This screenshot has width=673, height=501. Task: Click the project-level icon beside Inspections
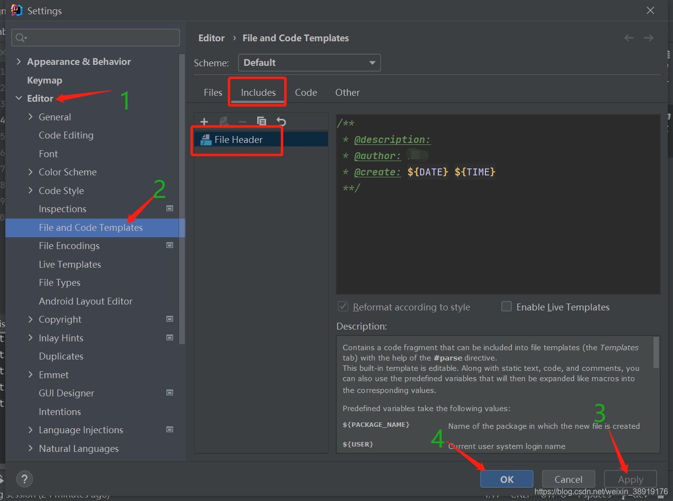pyautogui.click(x=170, y=208)
